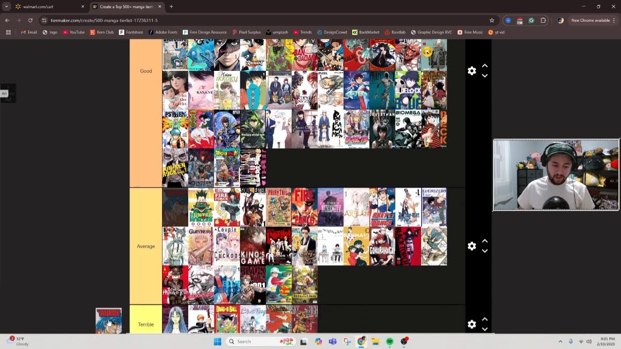Image resolution: width=621 pixels, height=349 pixels.
Task: Select the Blue Lock manga cover
Action: coord(408,91)
